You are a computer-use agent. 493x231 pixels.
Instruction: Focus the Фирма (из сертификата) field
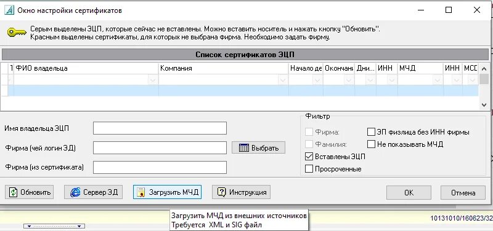click(160, 167)
